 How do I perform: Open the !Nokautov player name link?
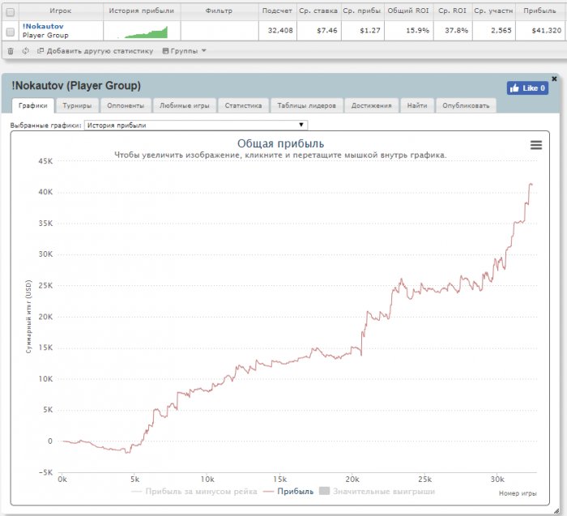point(44,26)
